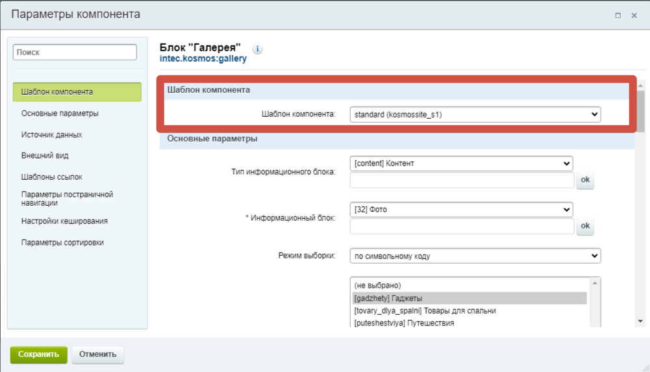Click ok next to Информационный блок field
The image size is (650, 372).
click(585, 226)
